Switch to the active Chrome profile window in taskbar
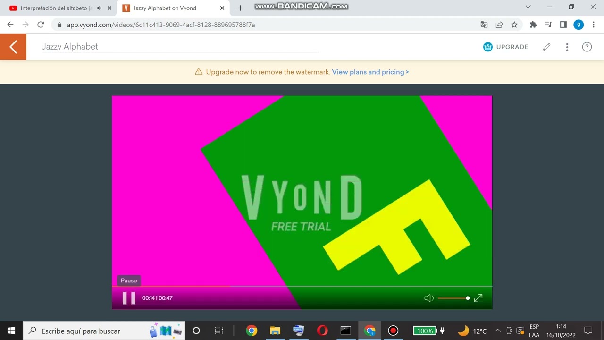The height and width of the screenshot is (340, 604). point(369,331)
